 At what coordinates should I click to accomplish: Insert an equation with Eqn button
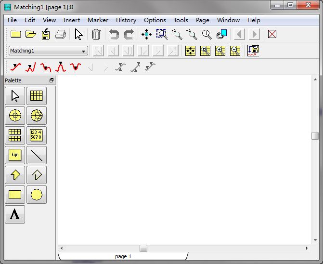(x=15, y=155)
